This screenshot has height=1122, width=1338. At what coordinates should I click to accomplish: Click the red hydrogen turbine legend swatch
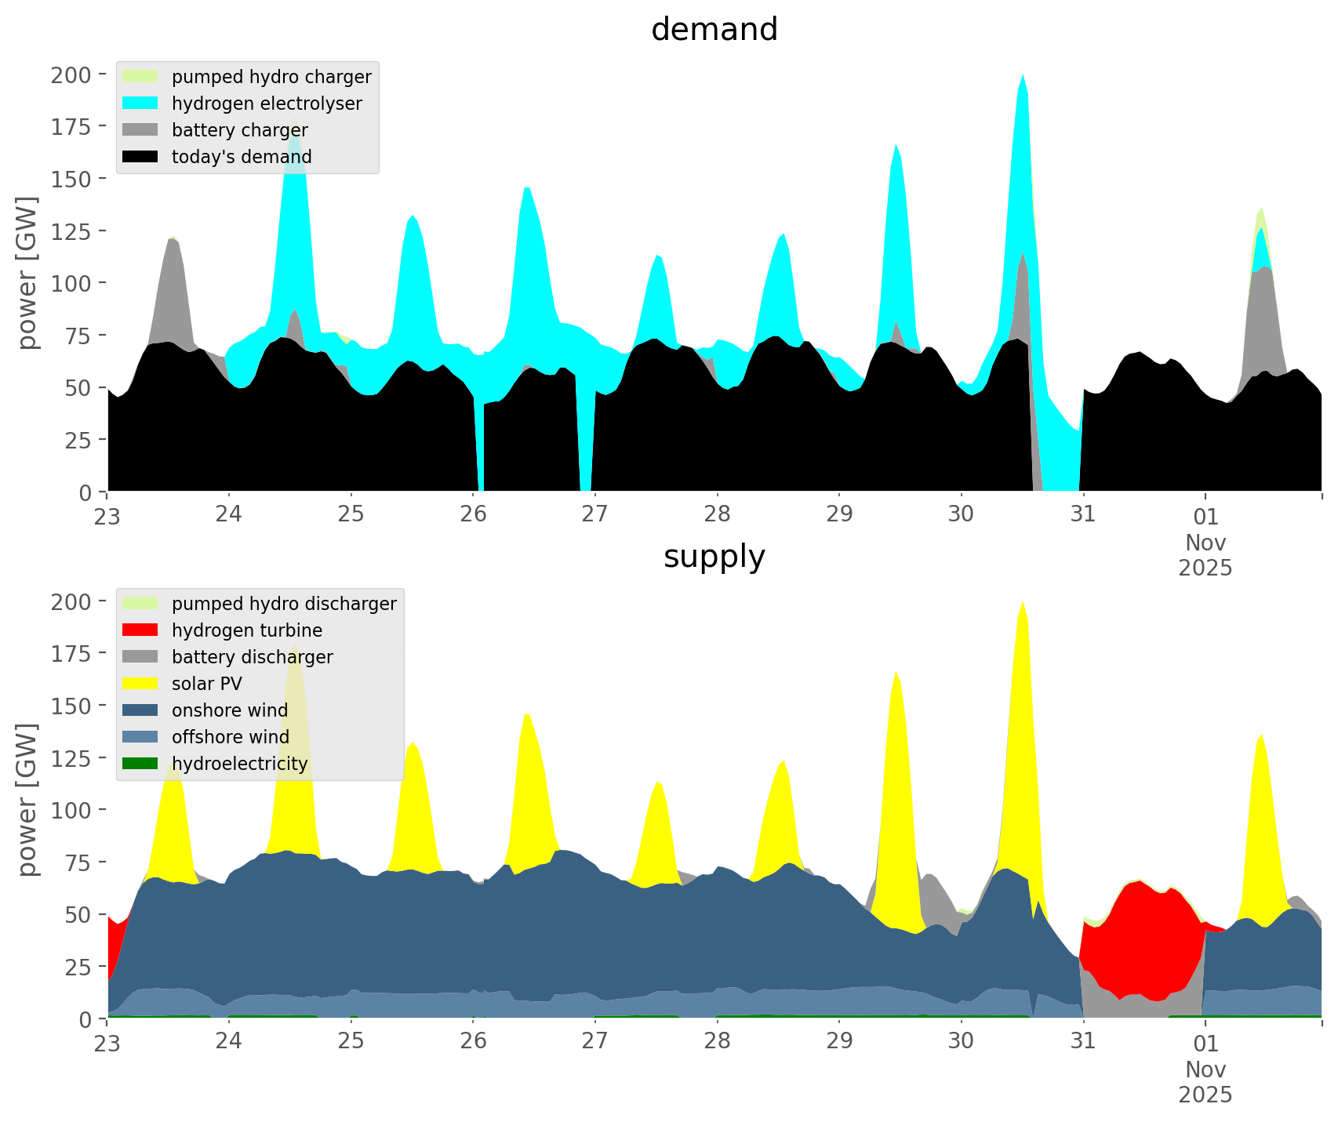(x=140, y=630)
